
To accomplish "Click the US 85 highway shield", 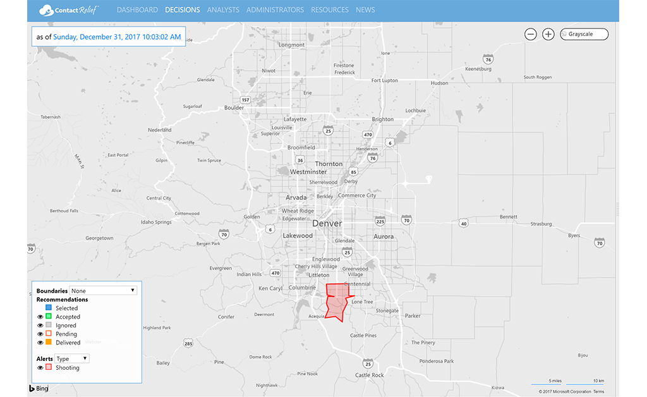I will point(353,172).
